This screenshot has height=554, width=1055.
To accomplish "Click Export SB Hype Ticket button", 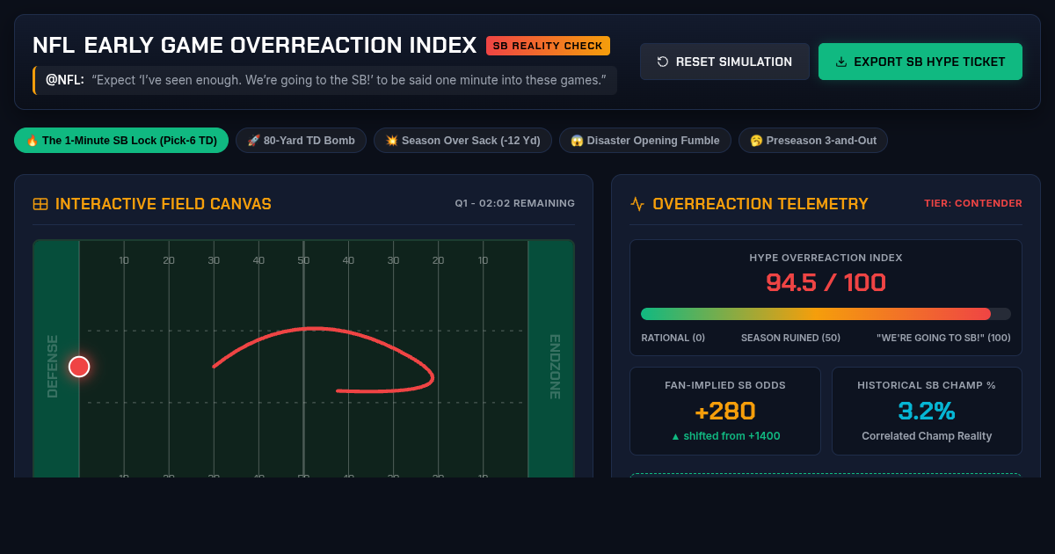I will tap(920, 62).
